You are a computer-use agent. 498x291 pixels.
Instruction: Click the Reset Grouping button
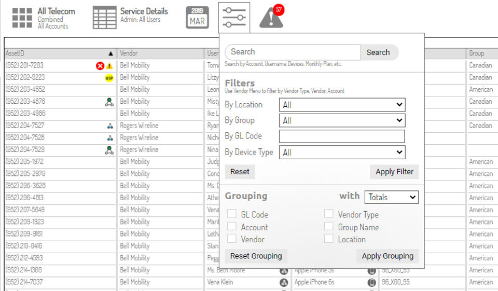(256, 256)
